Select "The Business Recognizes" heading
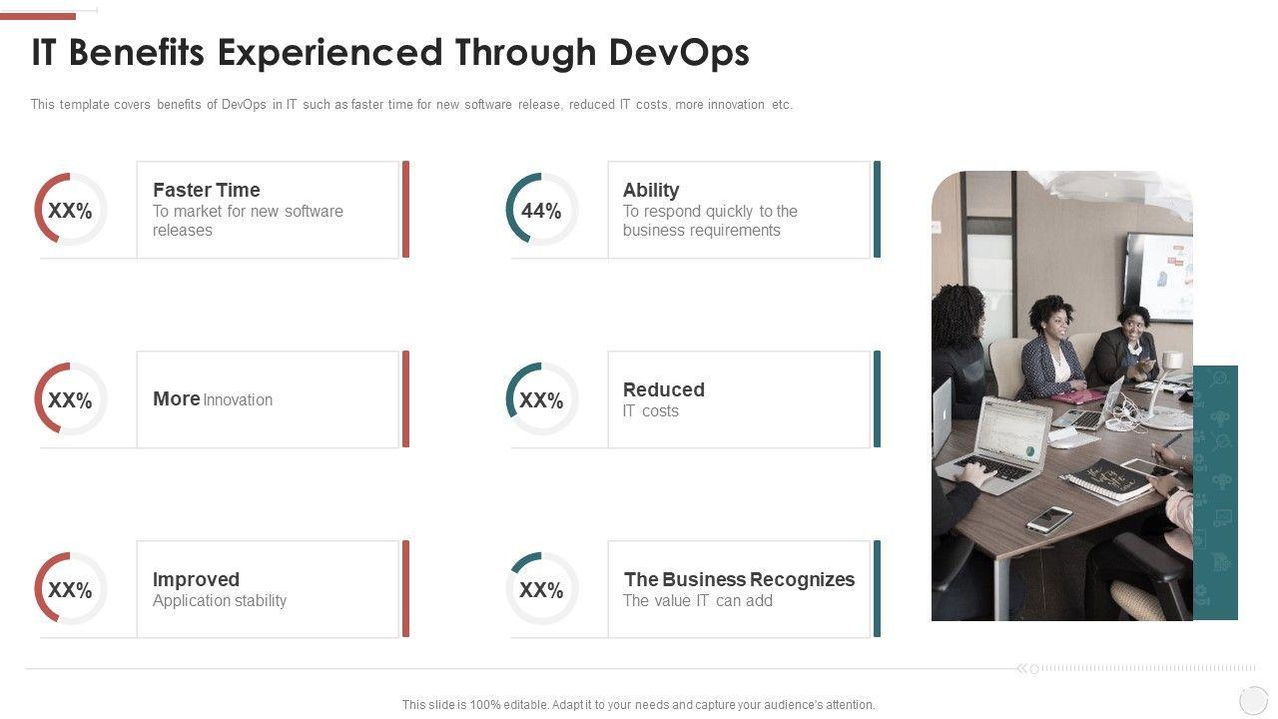Image resolution: width=1278 pixels, height=719 pixels. tap(740, 579)
